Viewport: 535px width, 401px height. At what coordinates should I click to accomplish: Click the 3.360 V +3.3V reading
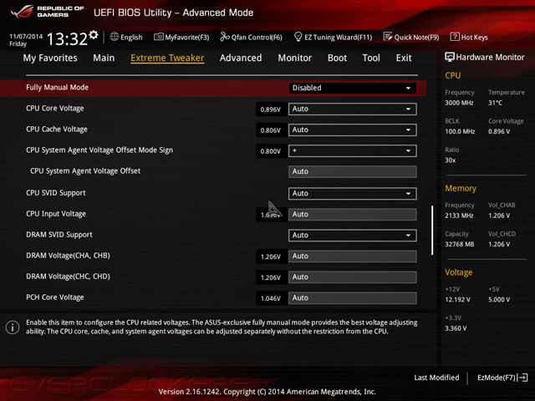pyautogui.click(x=456, y=328)
